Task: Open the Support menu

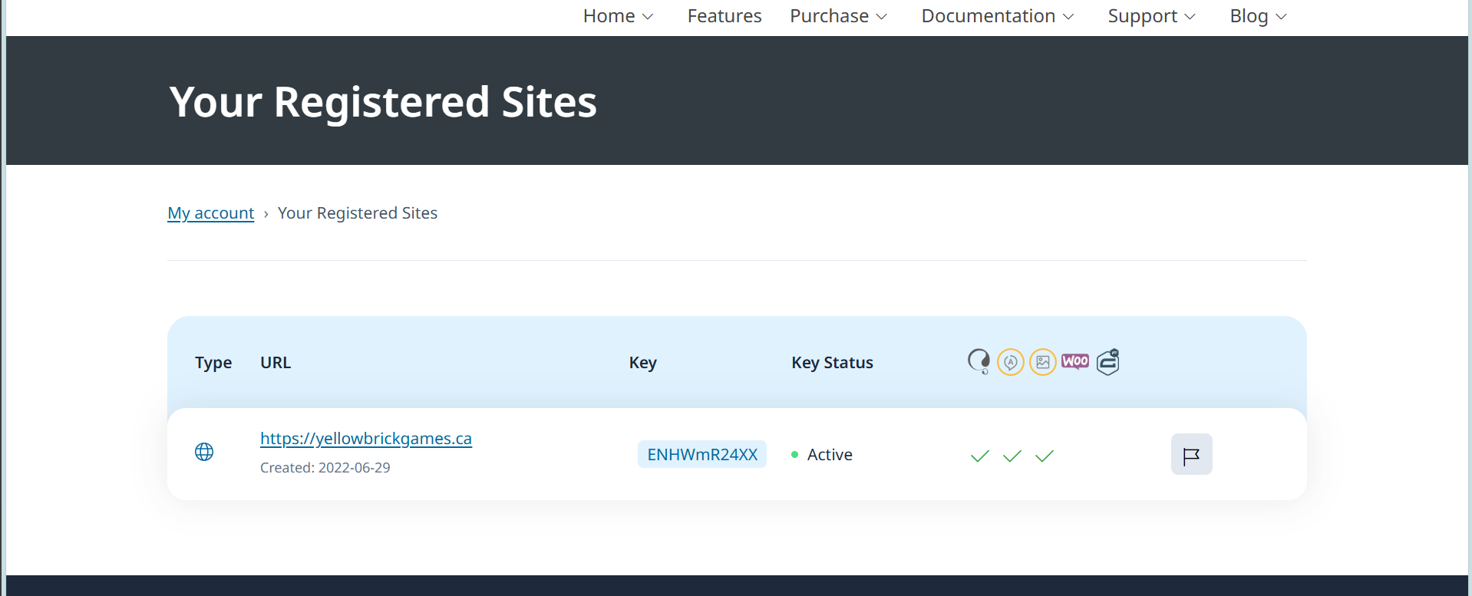Action: pyautogui.click(x=1151, y=16)
